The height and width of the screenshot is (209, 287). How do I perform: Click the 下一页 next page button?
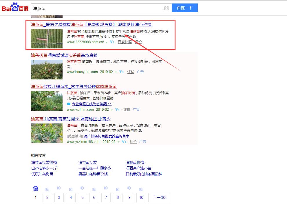pyautogui.click(x=160, y=197)
